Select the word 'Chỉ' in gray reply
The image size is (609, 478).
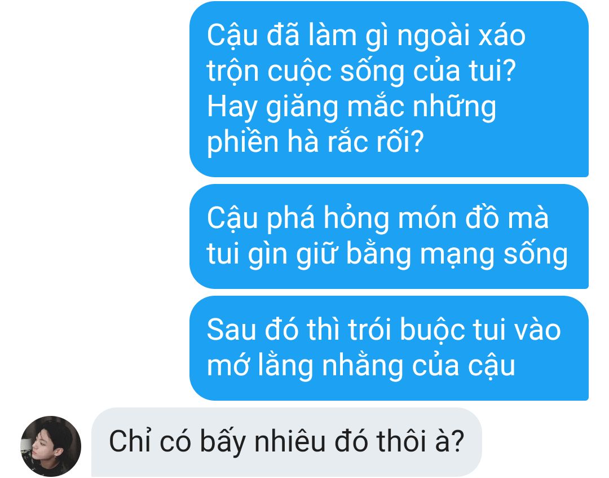click(x=130, y=441)
